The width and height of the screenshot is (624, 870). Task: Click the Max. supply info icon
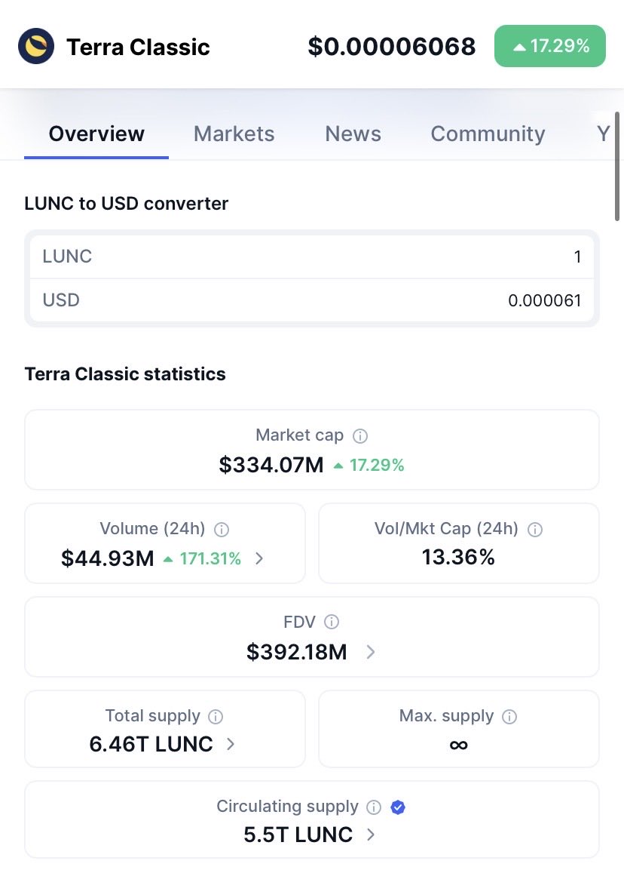click(510, 716)
